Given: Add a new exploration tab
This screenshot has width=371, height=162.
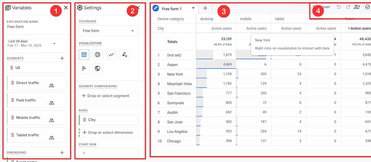Looking at the screenshot, I should coord(205,8).
